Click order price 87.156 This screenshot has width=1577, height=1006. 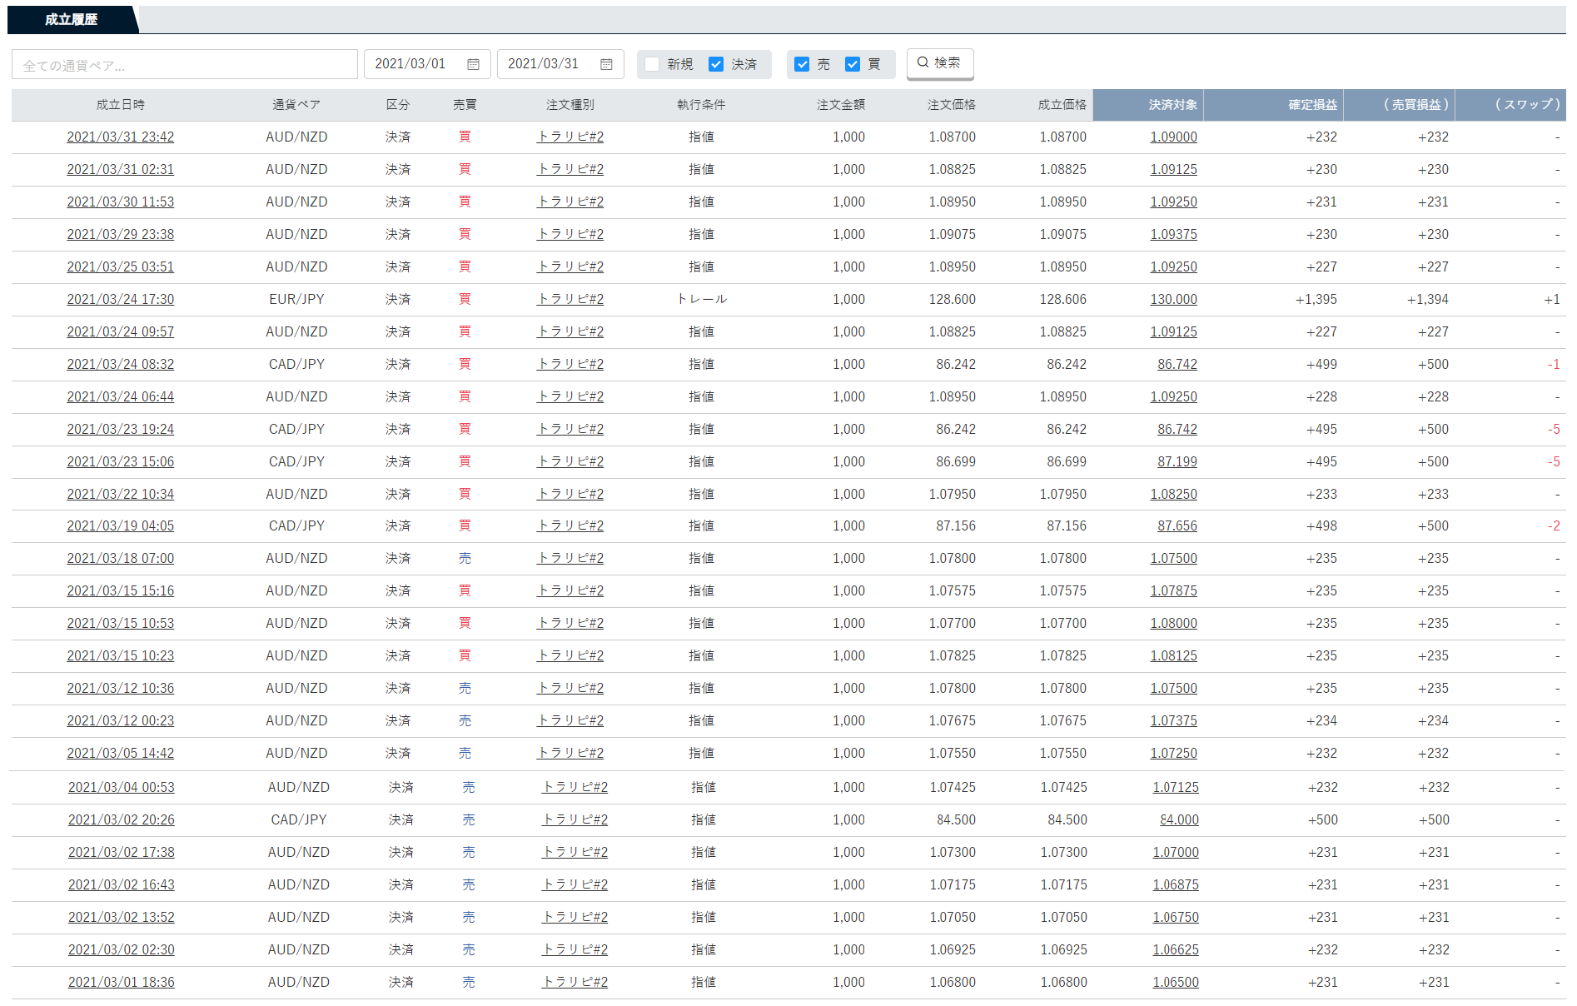tap(956, 525)
